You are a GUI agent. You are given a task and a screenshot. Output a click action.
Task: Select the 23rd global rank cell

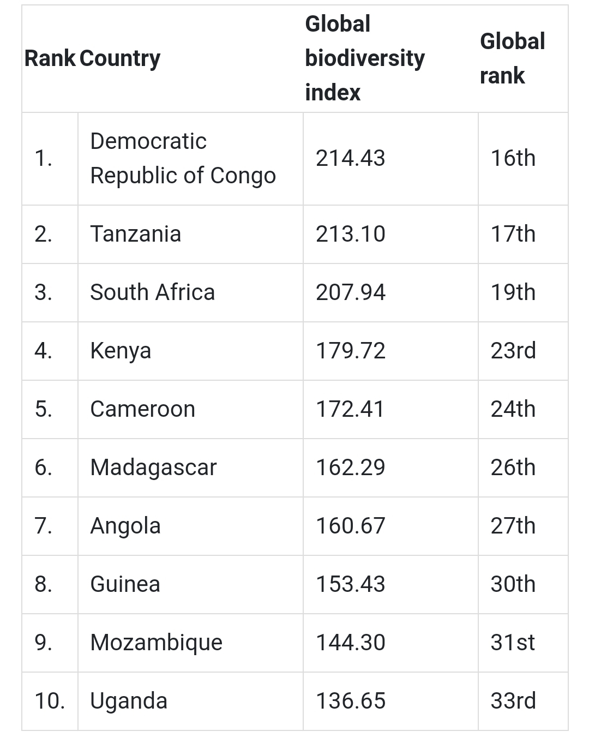(513, 351)
